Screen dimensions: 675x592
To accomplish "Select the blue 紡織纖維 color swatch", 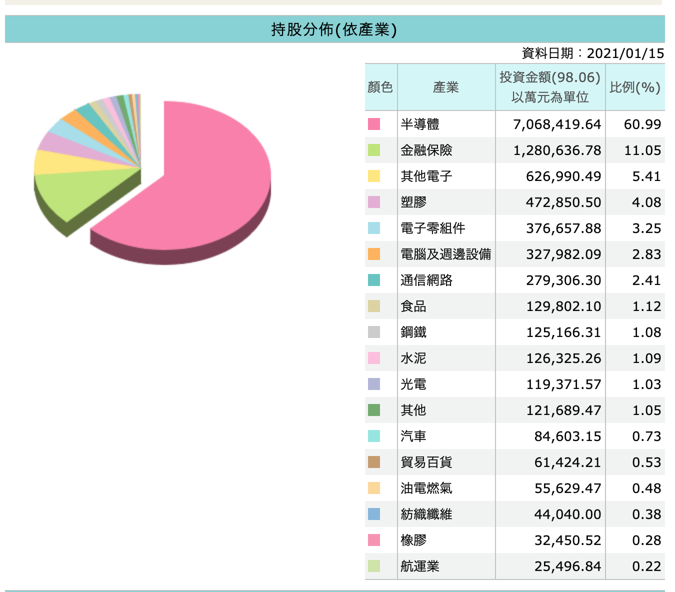I will [373, 514].
